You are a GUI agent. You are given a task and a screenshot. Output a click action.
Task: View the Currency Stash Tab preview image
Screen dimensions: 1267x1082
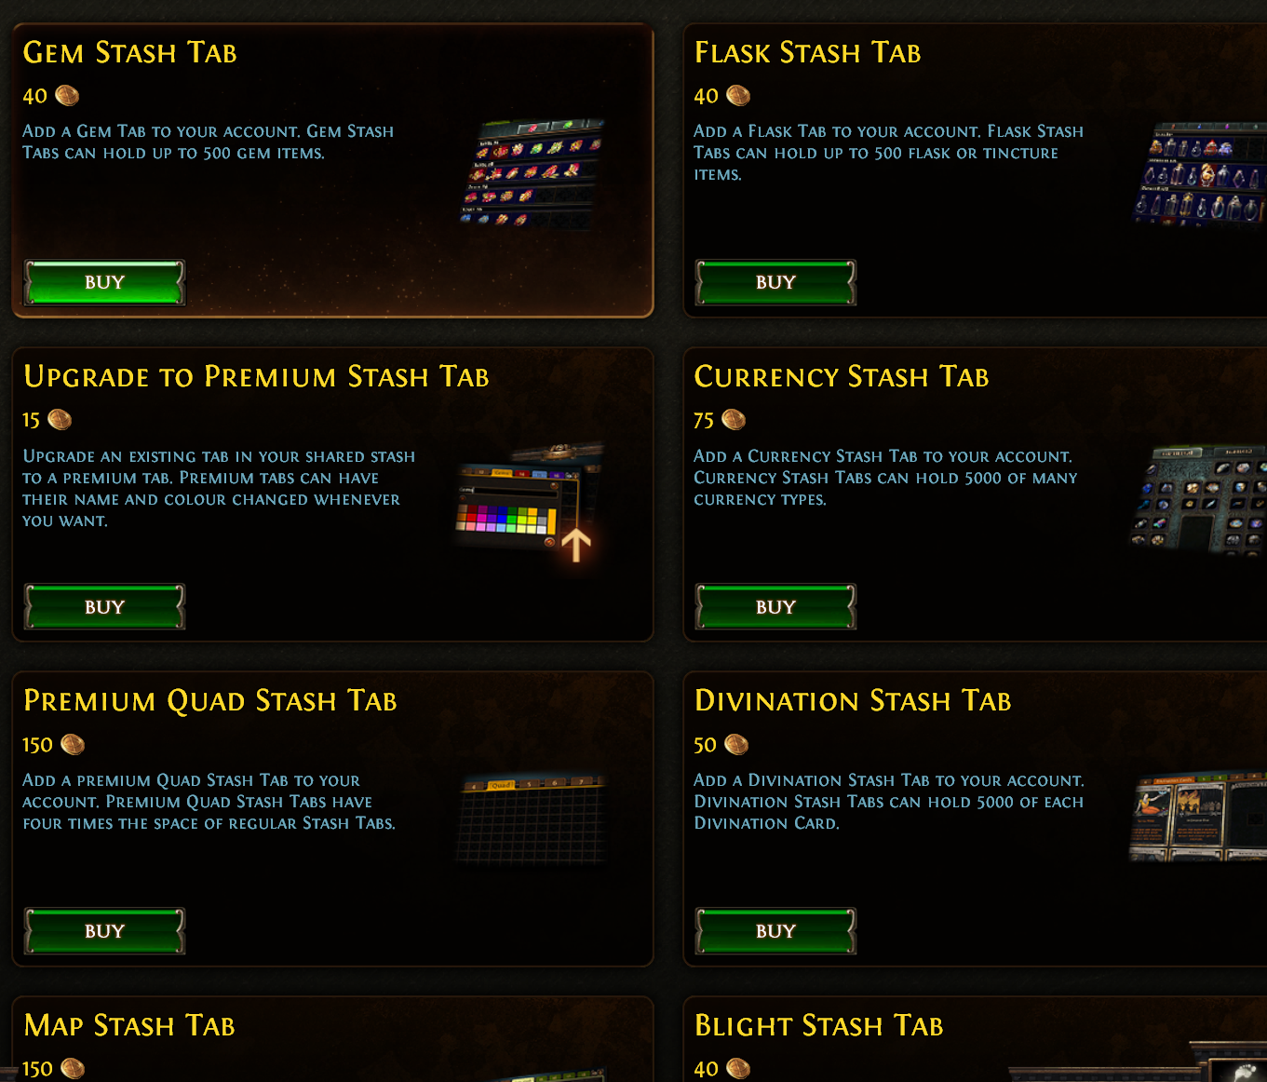point(1198,499)
